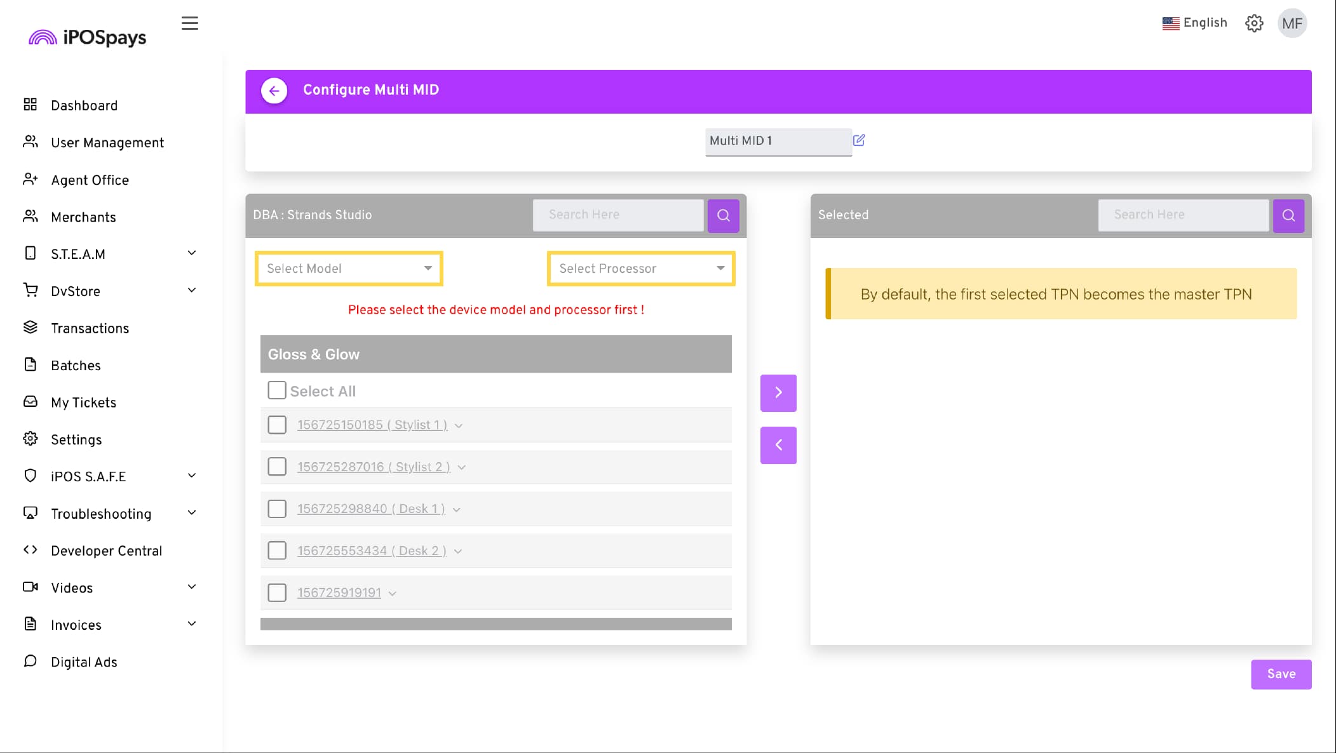Click the Save button
The image size is (1336, 753).
(1281, 674)
